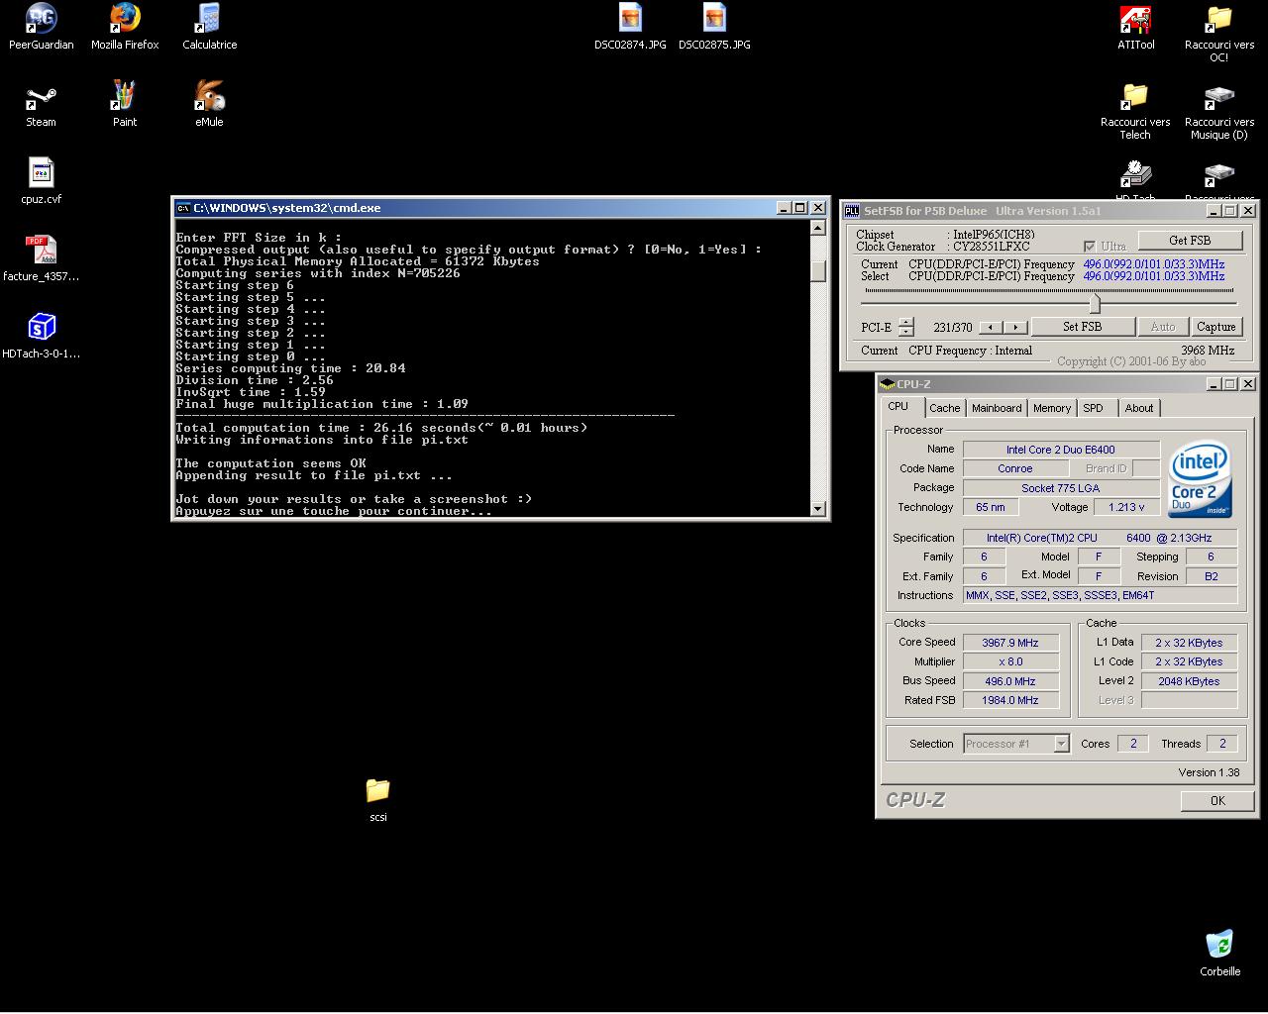
Task: Click the SetFSB frequency slider handle
Action: pyautogui.click(x=1095, y=303)
